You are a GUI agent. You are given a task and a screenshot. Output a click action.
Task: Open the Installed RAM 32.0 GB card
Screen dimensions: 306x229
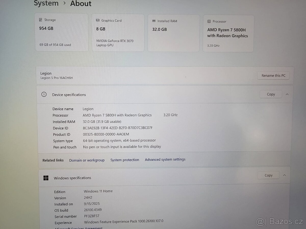click(x=174, y=33)
